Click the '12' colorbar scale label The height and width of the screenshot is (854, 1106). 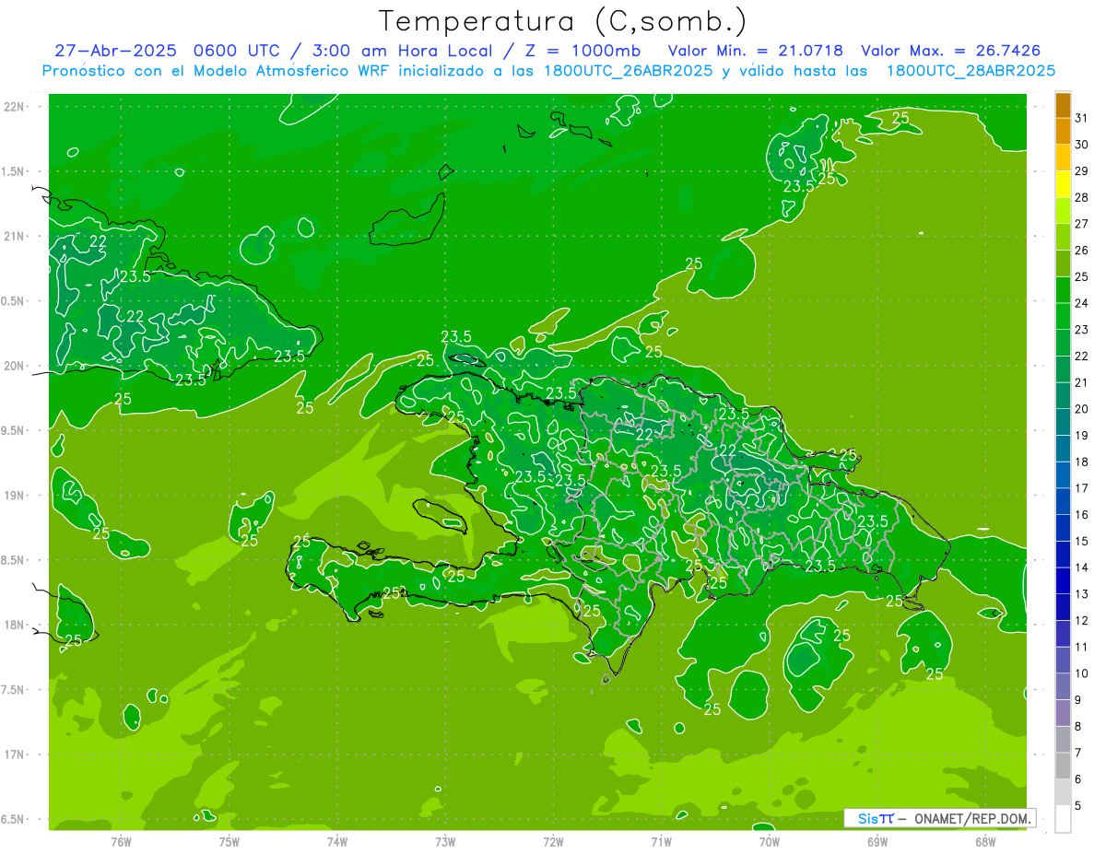pyautogui.click(x=1081, y=621)
